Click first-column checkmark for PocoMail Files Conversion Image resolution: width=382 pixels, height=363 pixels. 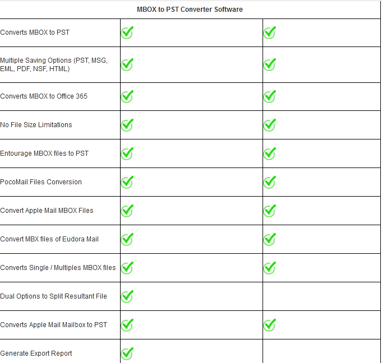pyautogui.click(x=127, y=182)
